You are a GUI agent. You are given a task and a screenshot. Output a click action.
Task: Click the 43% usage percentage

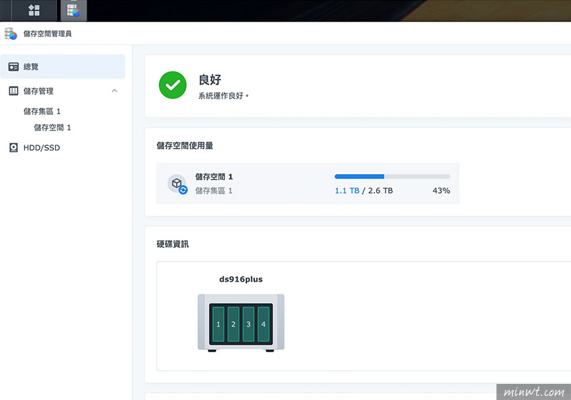click(441, 190)
